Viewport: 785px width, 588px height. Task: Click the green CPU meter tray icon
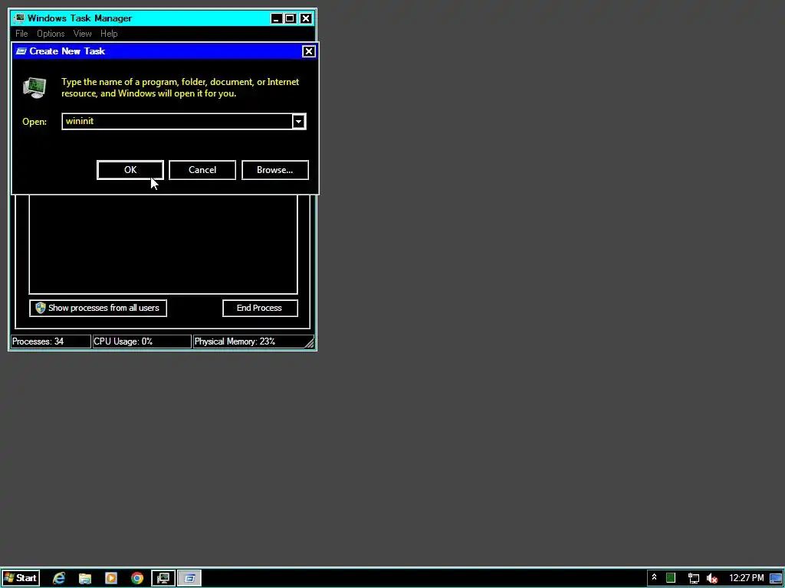(x=671, y=579)
